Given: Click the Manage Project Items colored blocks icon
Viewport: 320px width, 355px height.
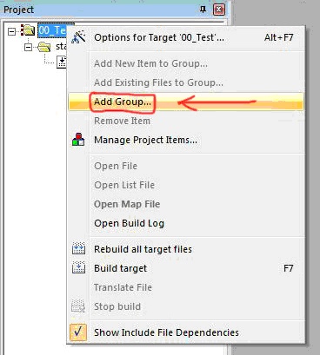Looking at the screenshot, I should pyautogui.click(x=78, y=140).
